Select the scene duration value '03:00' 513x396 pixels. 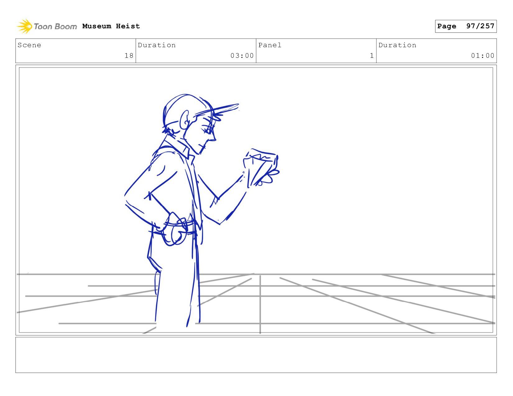tap(242, 56)
